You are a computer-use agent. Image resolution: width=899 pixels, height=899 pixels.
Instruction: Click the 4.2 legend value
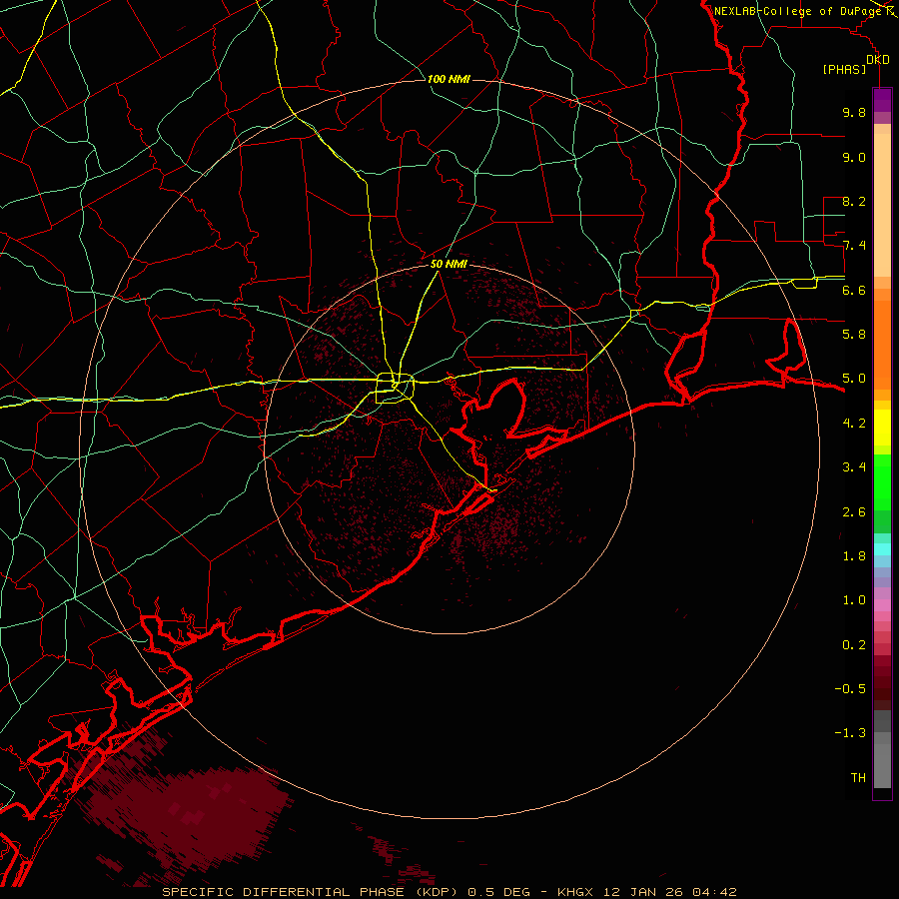pyautogui.click(x=854, y=424)
